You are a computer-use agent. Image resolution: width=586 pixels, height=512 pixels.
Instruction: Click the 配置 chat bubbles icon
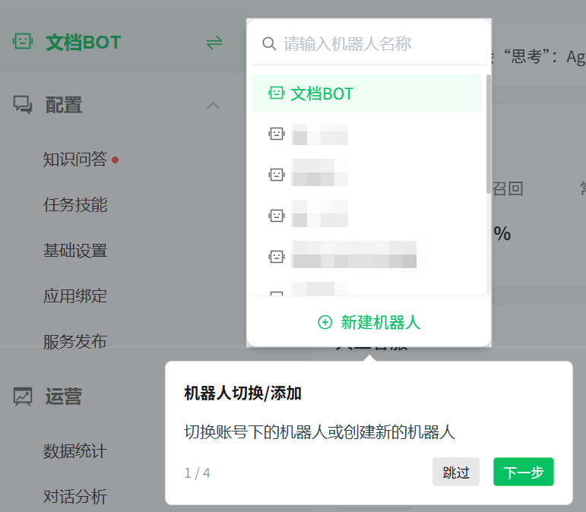click(23, 105)
